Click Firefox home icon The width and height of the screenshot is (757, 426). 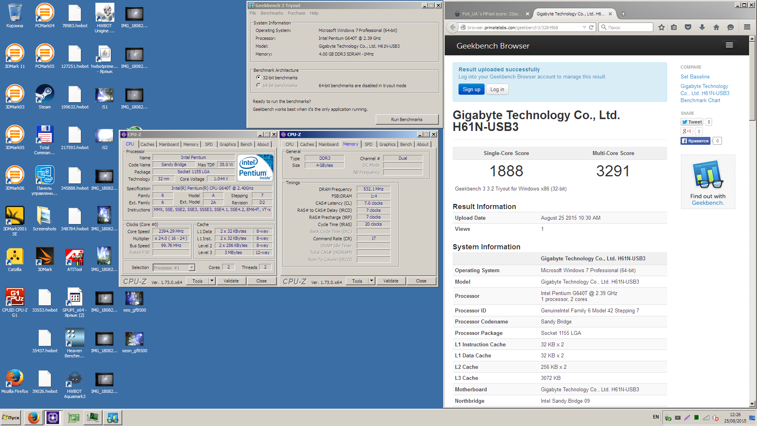pos(716,27)
